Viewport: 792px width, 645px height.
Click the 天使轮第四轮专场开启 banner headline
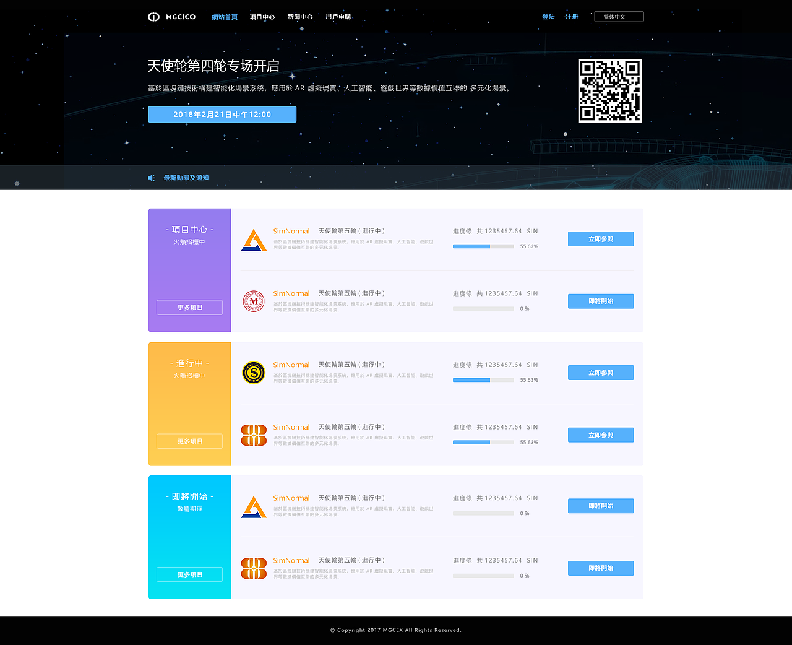click(x=213, y=66)
